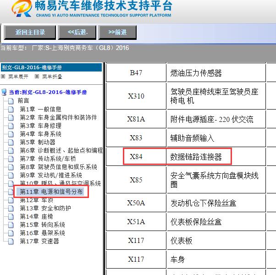Click the page icon for 第13章 安全和防护
Image resolution: width=276 pixels, height=275 pixels.
click(x=11, y=209)
